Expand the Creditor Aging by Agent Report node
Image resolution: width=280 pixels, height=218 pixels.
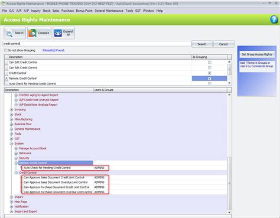[x=16, y=95]
